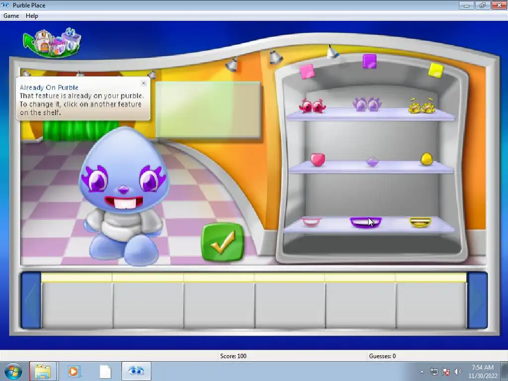The height and width of the screenshot is (381, 508).
Task: Select the pink mouth on the shelf
Action: tap(311, 222)
